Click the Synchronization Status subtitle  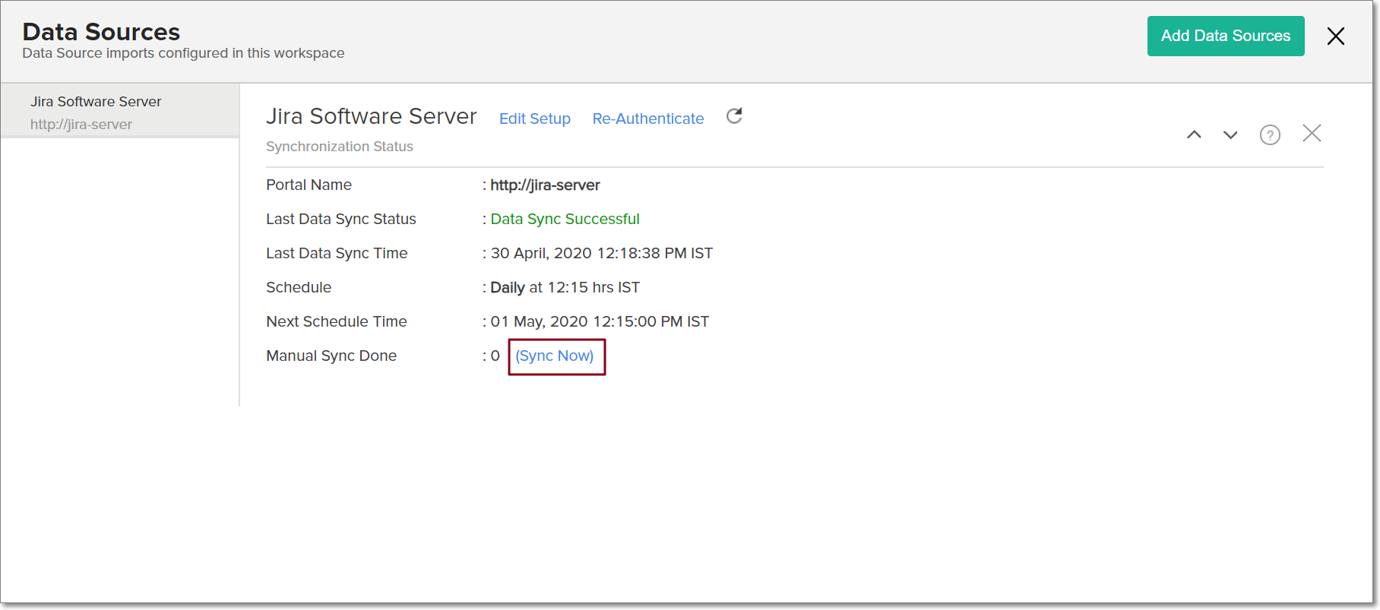point(339,147)
